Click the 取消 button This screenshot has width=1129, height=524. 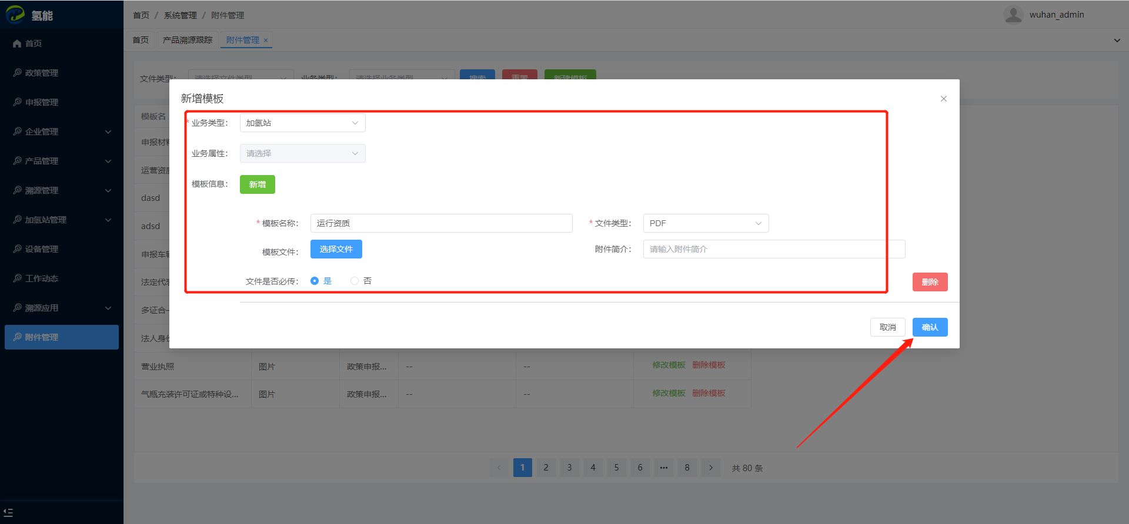[x=888, y=327]
